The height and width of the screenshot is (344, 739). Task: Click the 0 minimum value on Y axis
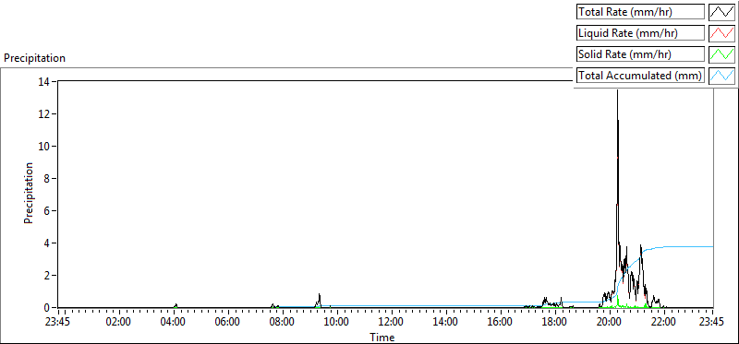[x=46, y=307]
